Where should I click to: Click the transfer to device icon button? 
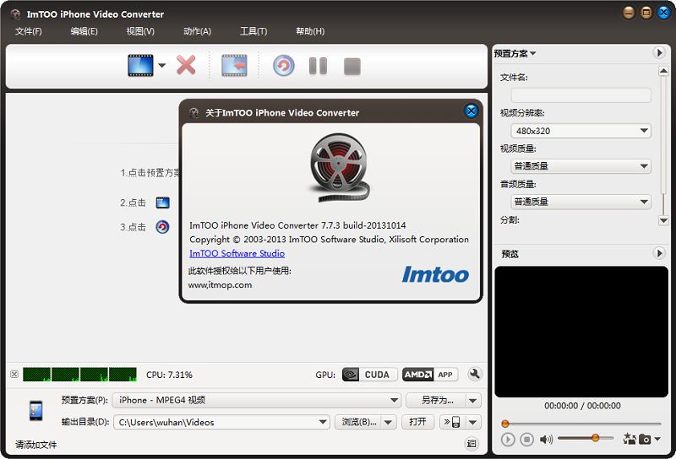(453, 422)
